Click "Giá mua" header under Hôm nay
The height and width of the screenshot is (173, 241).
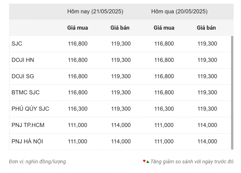78,28
